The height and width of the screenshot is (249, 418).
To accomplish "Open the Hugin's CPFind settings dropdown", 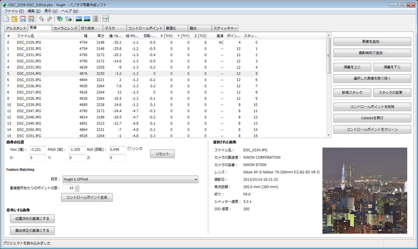I will click(x=130, y=179).
